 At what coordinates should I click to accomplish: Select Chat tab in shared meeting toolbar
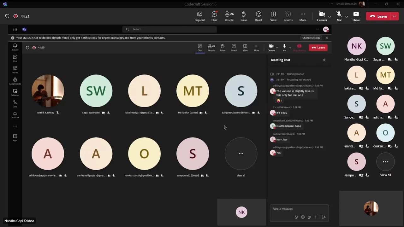pos(200,48)
